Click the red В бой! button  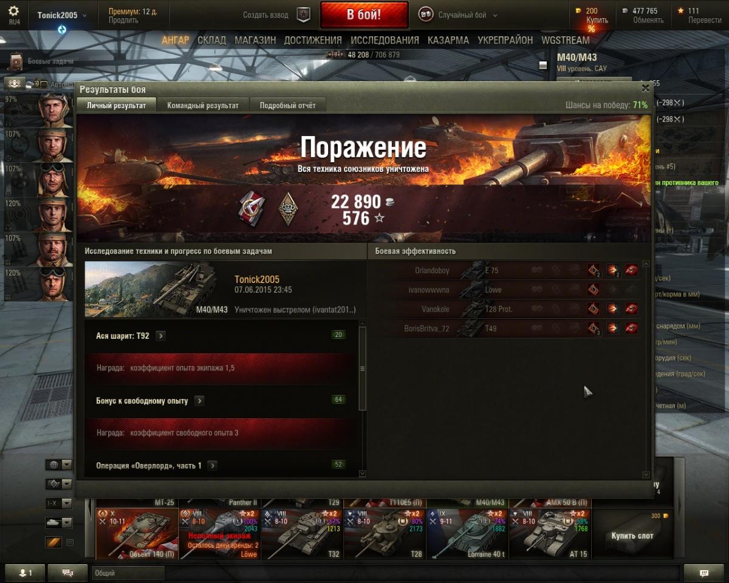pos(364,15)
